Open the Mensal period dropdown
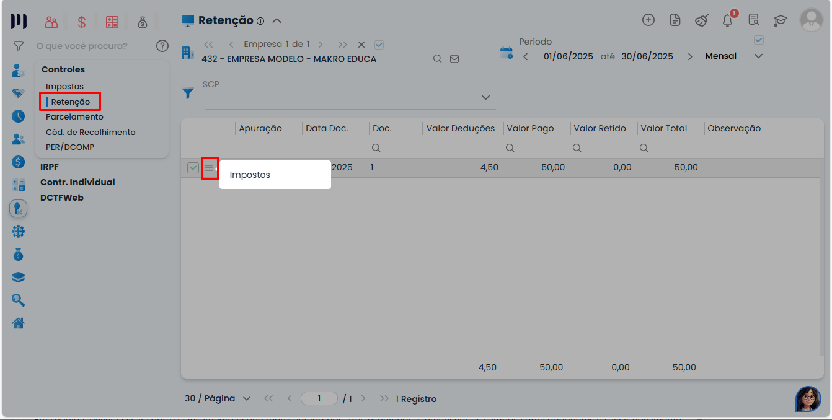 pos(758,56)
